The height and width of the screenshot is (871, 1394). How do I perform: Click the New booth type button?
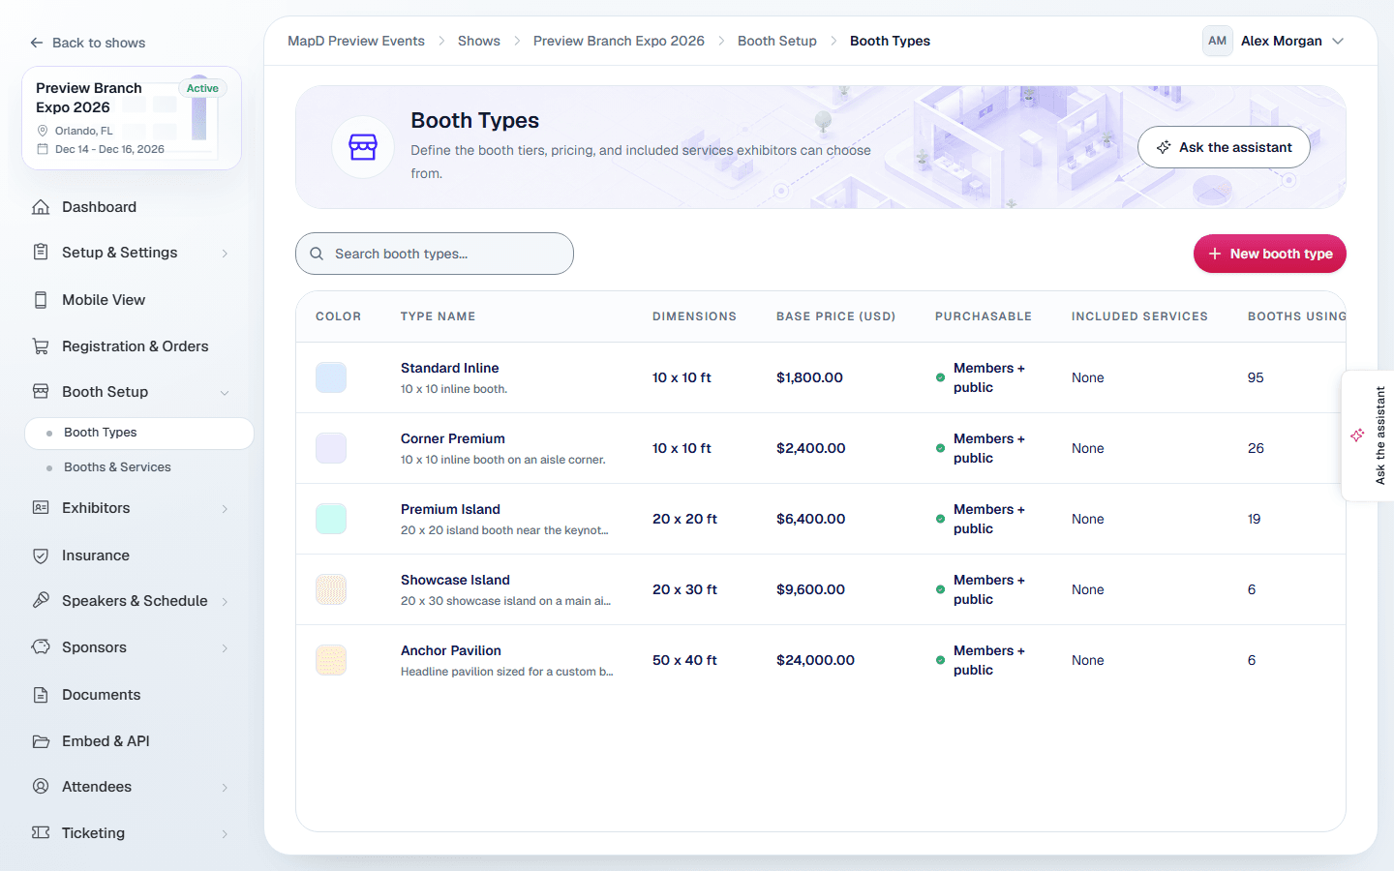coord(1270,254)
